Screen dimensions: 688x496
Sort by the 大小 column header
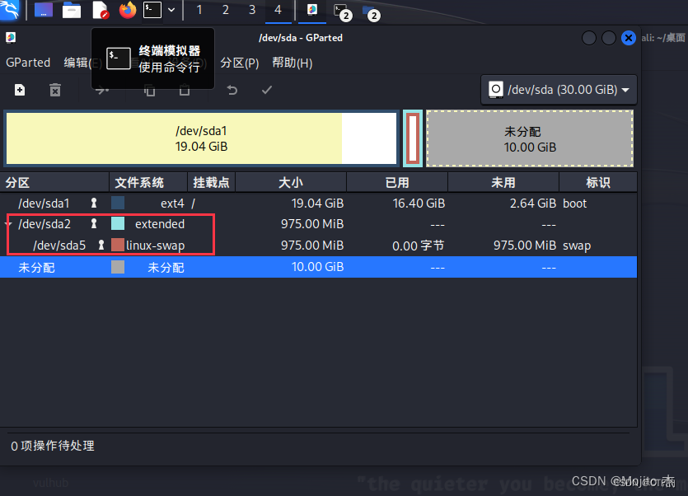pos(291,182)
